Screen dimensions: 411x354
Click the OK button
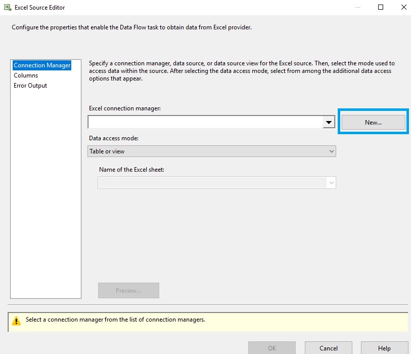[x=272, y=348]
